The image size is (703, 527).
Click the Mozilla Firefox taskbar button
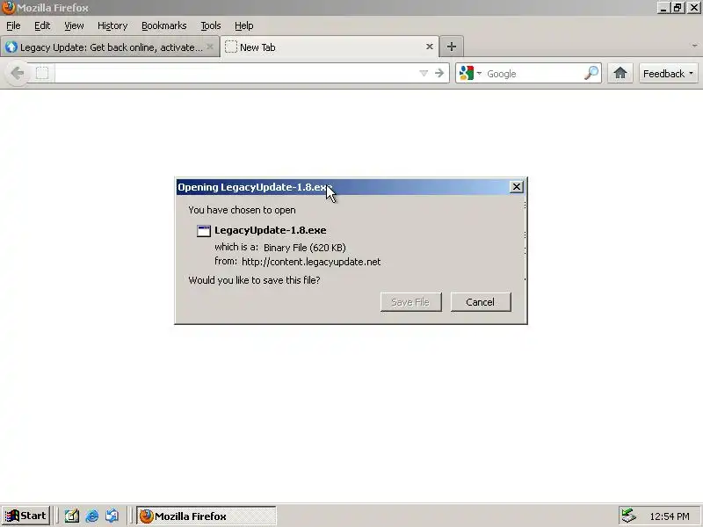point(207,516)
